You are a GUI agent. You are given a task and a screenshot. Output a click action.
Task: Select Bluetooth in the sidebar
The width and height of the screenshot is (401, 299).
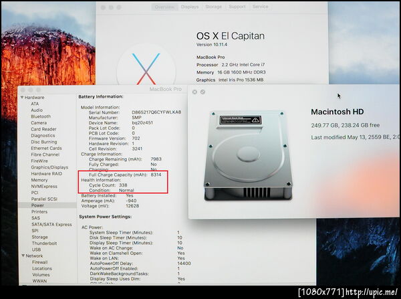click(41, 116)
